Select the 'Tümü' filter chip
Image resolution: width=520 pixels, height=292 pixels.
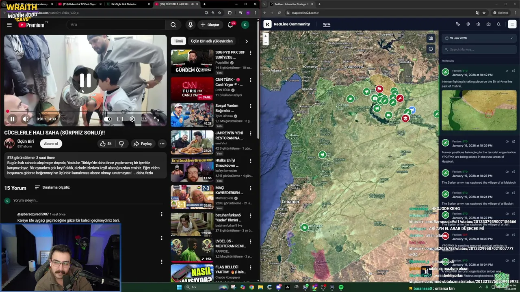[178, 41]
